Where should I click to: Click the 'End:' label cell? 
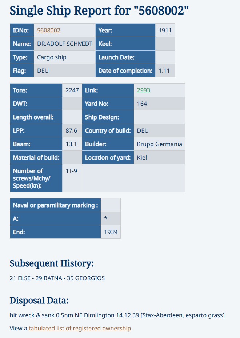tap(55, 232)
